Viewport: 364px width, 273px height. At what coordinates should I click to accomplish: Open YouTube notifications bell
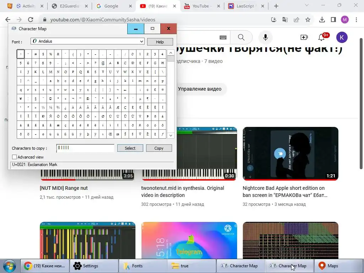point(321,37)
